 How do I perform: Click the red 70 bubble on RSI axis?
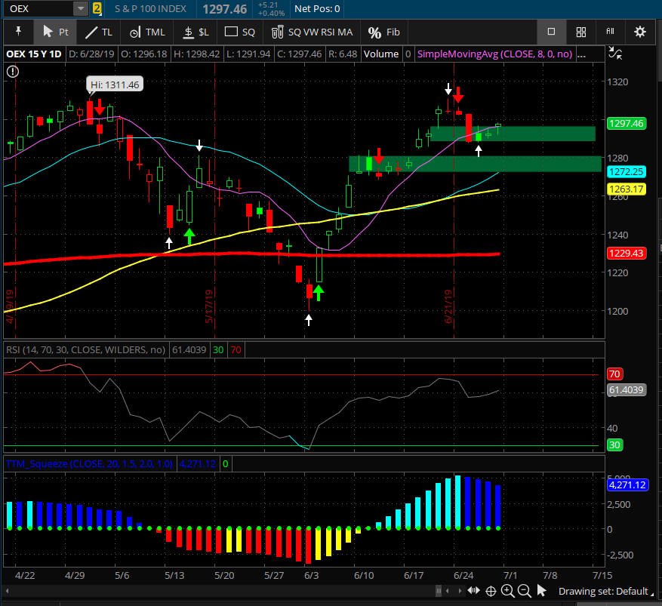(614, 374)
